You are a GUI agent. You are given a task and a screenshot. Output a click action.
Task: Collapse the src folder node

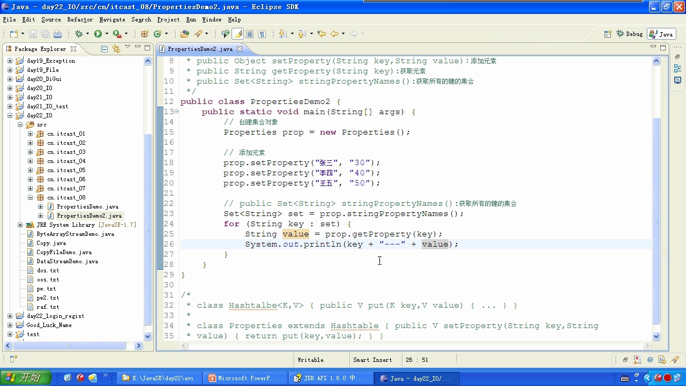(x=20, y=124)
